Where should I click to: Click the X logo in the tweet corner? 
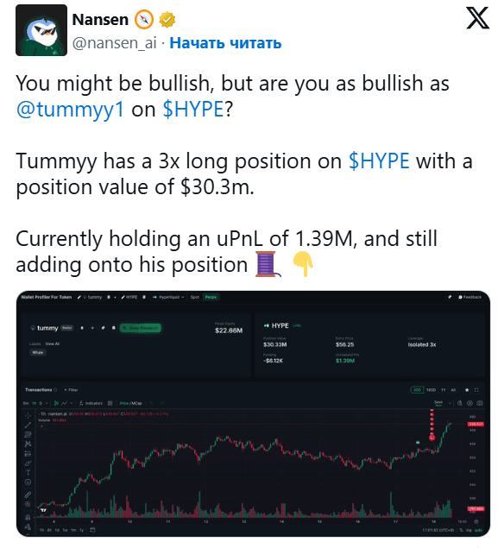(478, 18)
